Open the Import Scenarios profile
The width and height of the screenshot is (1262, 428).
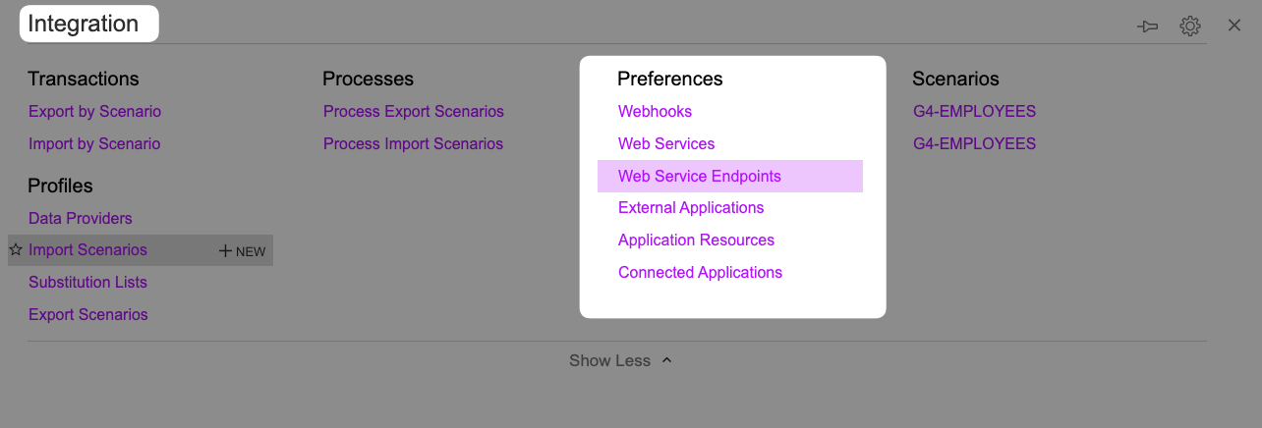(x=87, y=250)
